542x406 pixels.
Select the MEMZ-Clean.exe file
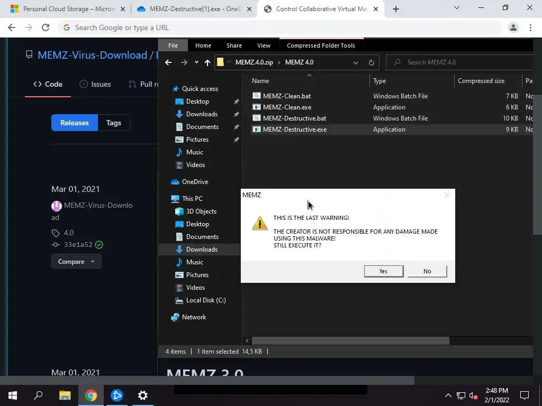287,107
